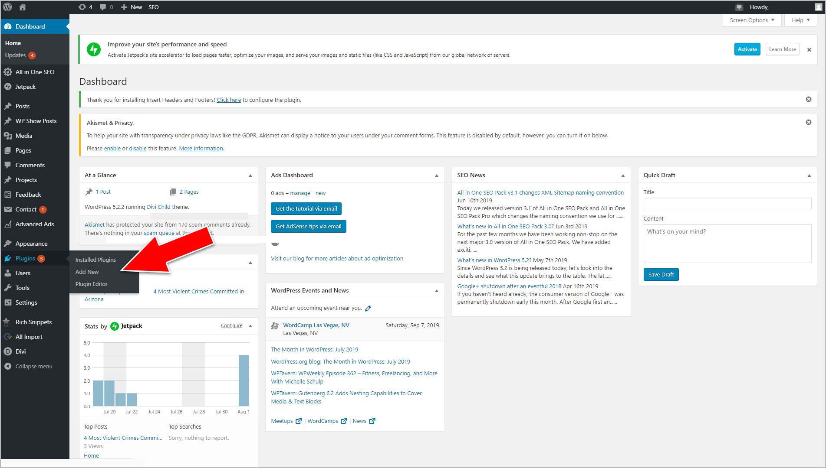Screen dimensions: 826x468
Task: Click the Comments icon in sidebar
Action: pos(8,165)
